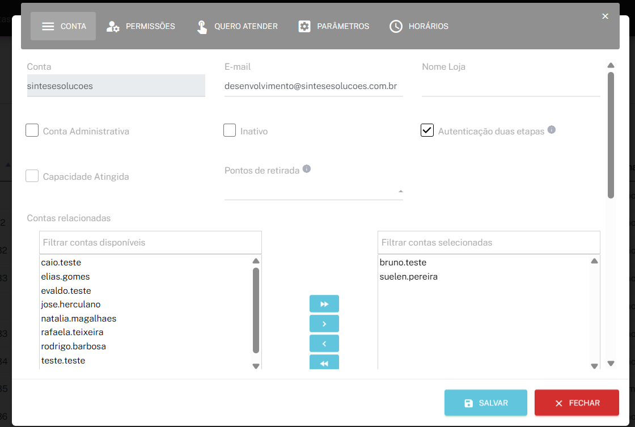Uncheck Autenticação duas etapas

[427, 130]
